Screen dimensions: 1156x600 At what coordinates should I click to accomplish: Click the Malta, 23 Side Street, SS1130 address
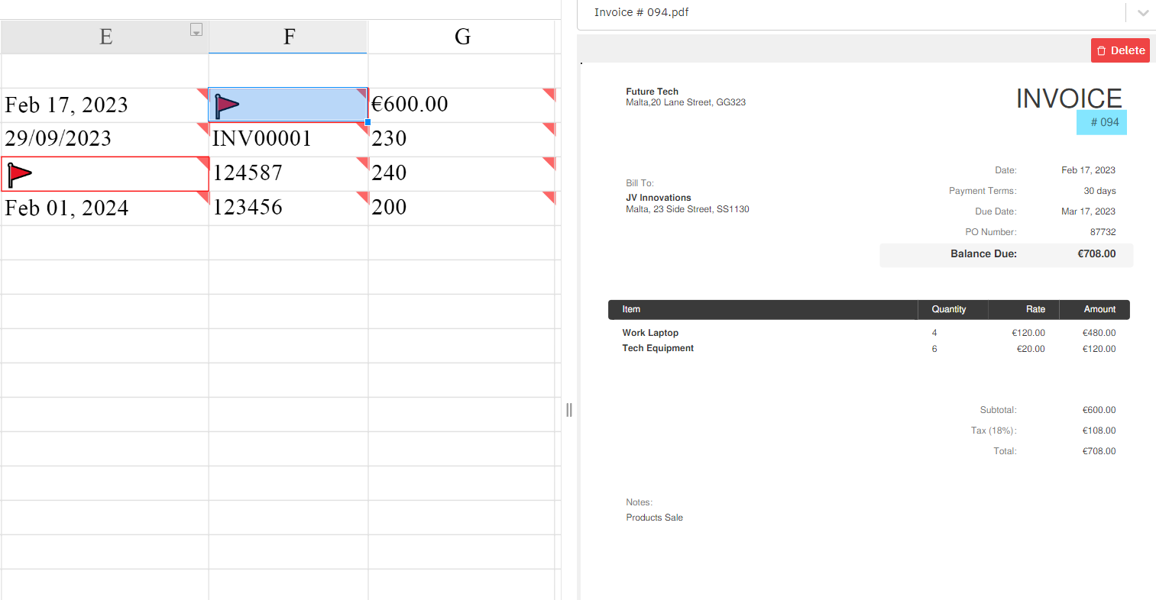[687, 209]
